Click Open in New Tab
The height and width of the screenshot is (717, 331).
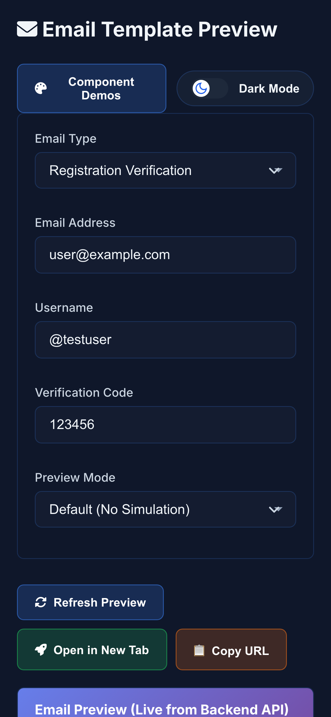coord(92,650)
